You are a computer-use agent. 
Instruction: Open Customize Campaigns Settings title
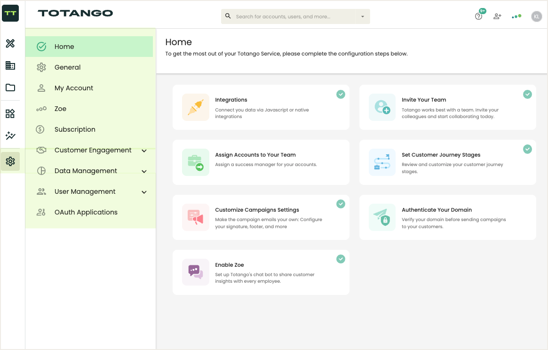(x=257, y=210)
